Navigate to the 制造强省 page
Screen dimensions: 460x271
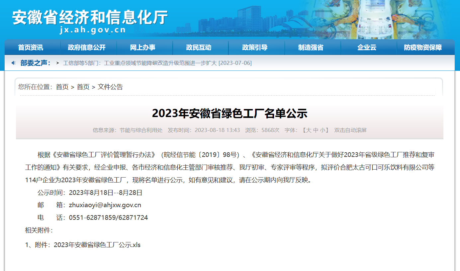click(311, 48)
